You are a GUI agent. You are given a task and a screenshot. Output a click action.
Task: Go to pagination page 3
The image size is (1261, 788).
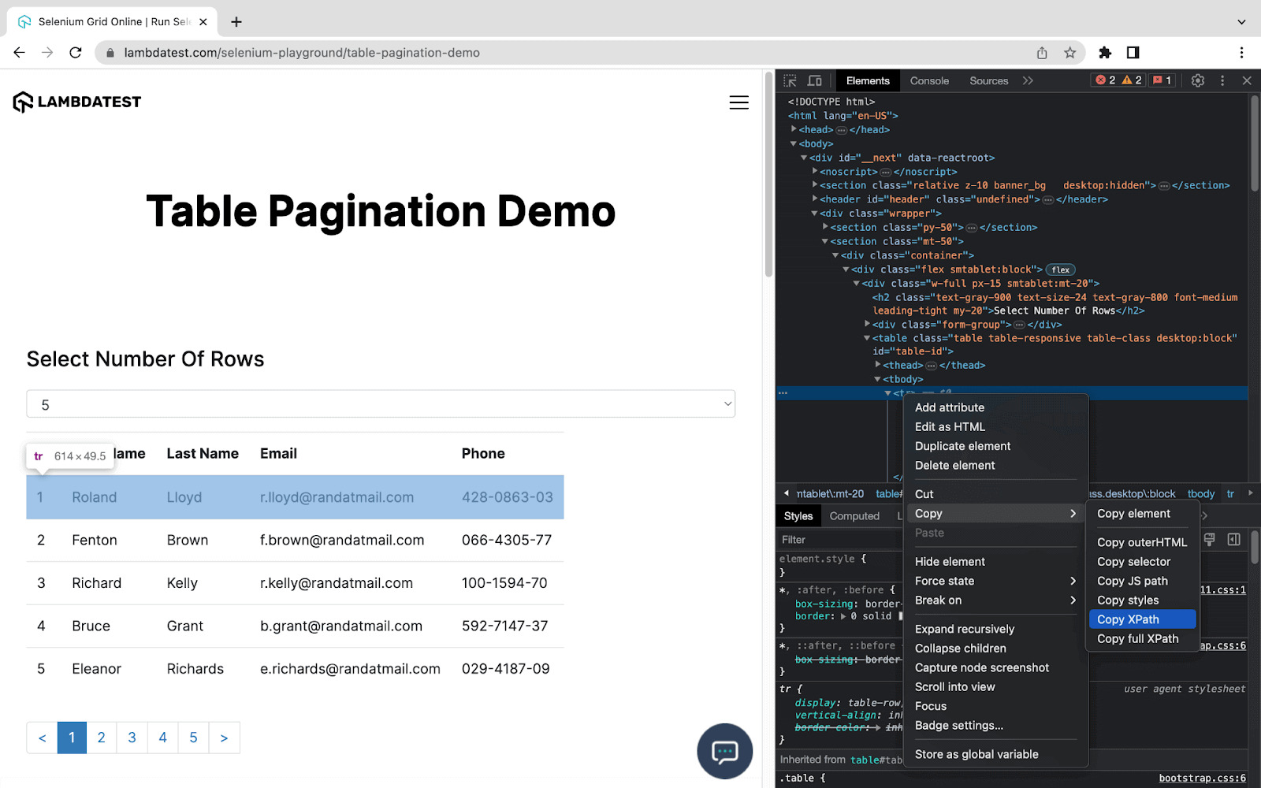[132, 738]
